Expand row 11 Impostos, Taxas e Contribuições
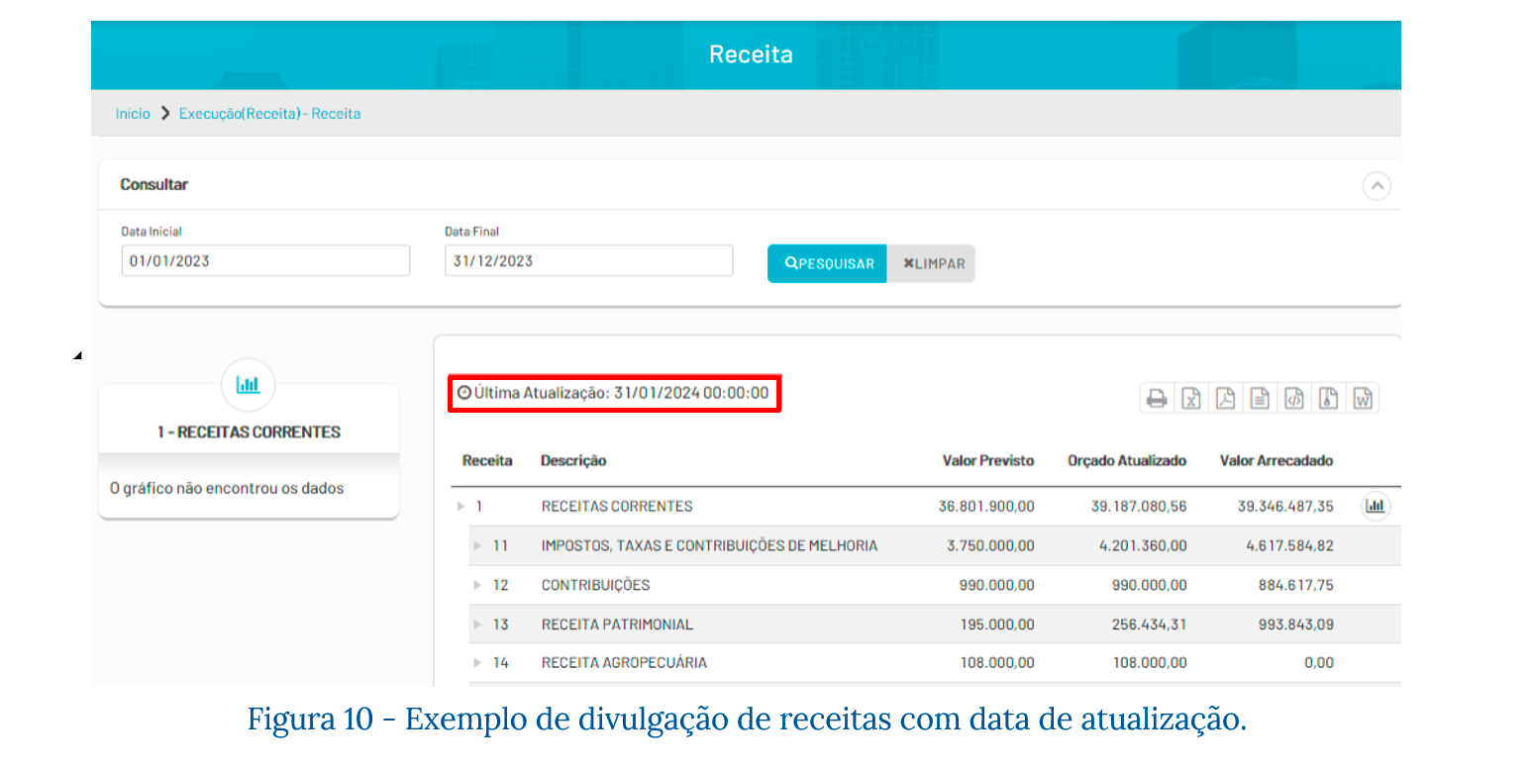 pos(478,546)
